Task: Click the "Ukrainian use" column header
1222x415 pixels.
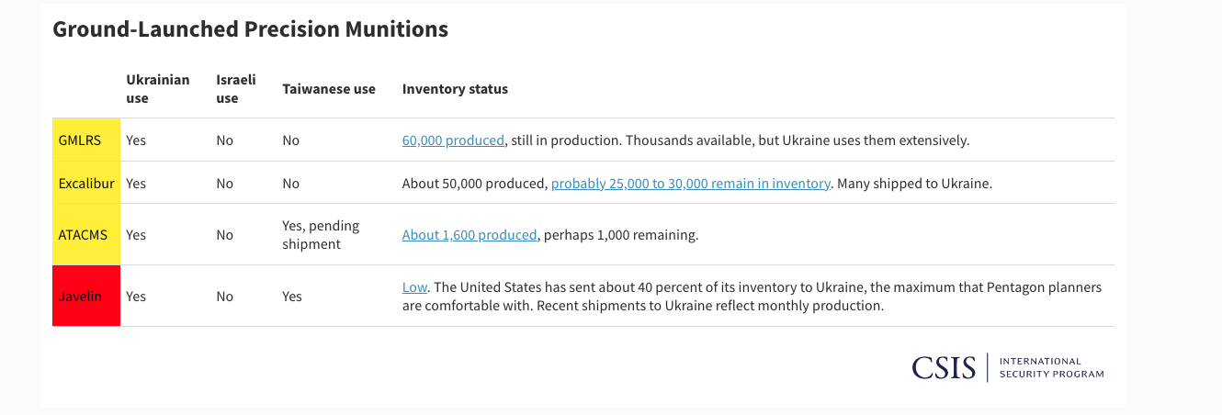Action: tap(157, 89)
